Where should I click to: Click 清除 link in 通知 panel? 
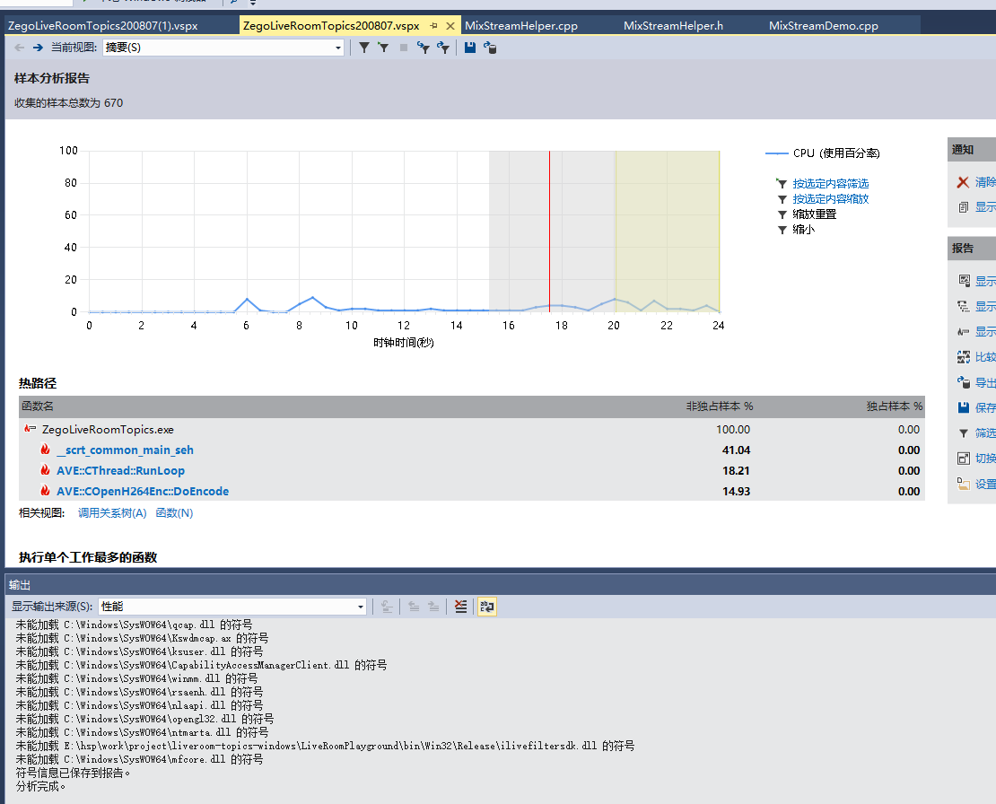986,182
